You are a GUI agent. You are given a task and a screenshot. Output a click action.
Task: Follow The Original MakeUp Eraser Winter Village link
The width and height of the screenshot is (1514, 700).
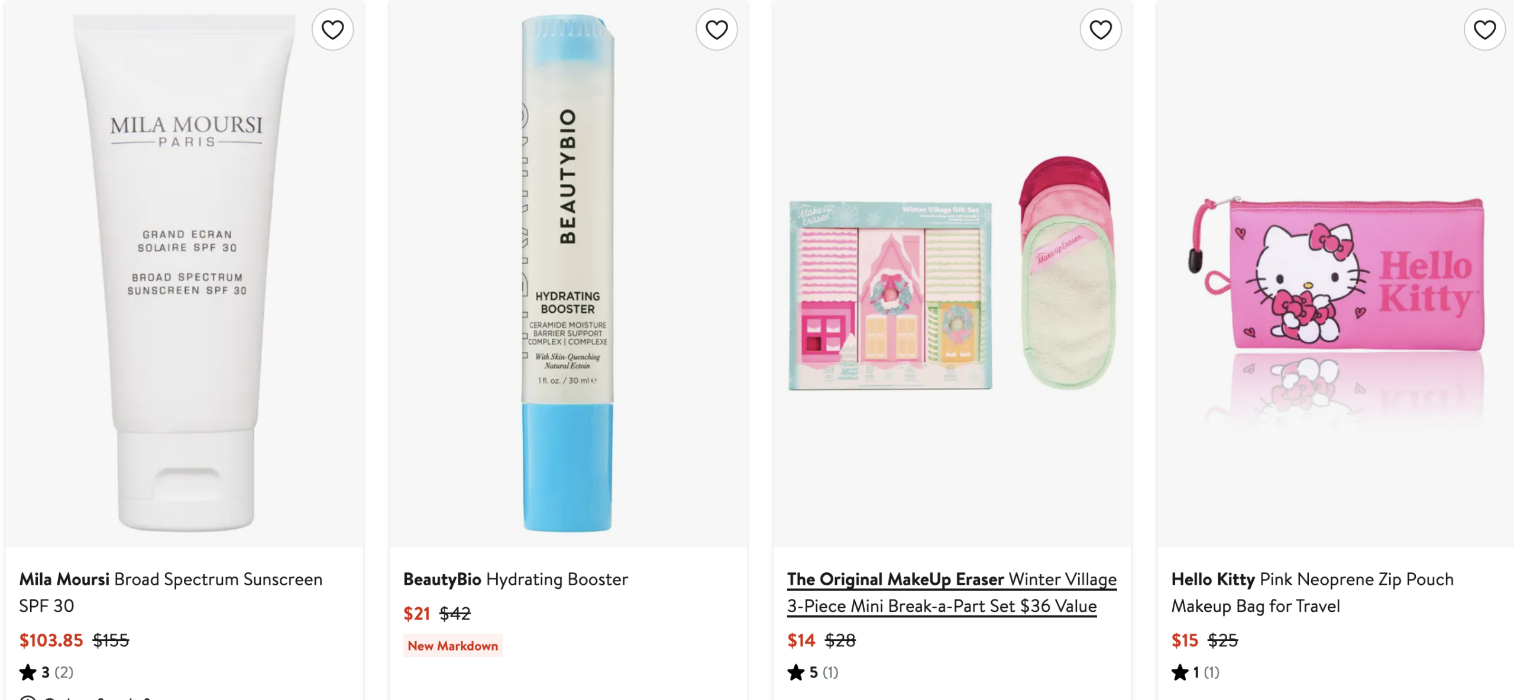pos(951,592)
